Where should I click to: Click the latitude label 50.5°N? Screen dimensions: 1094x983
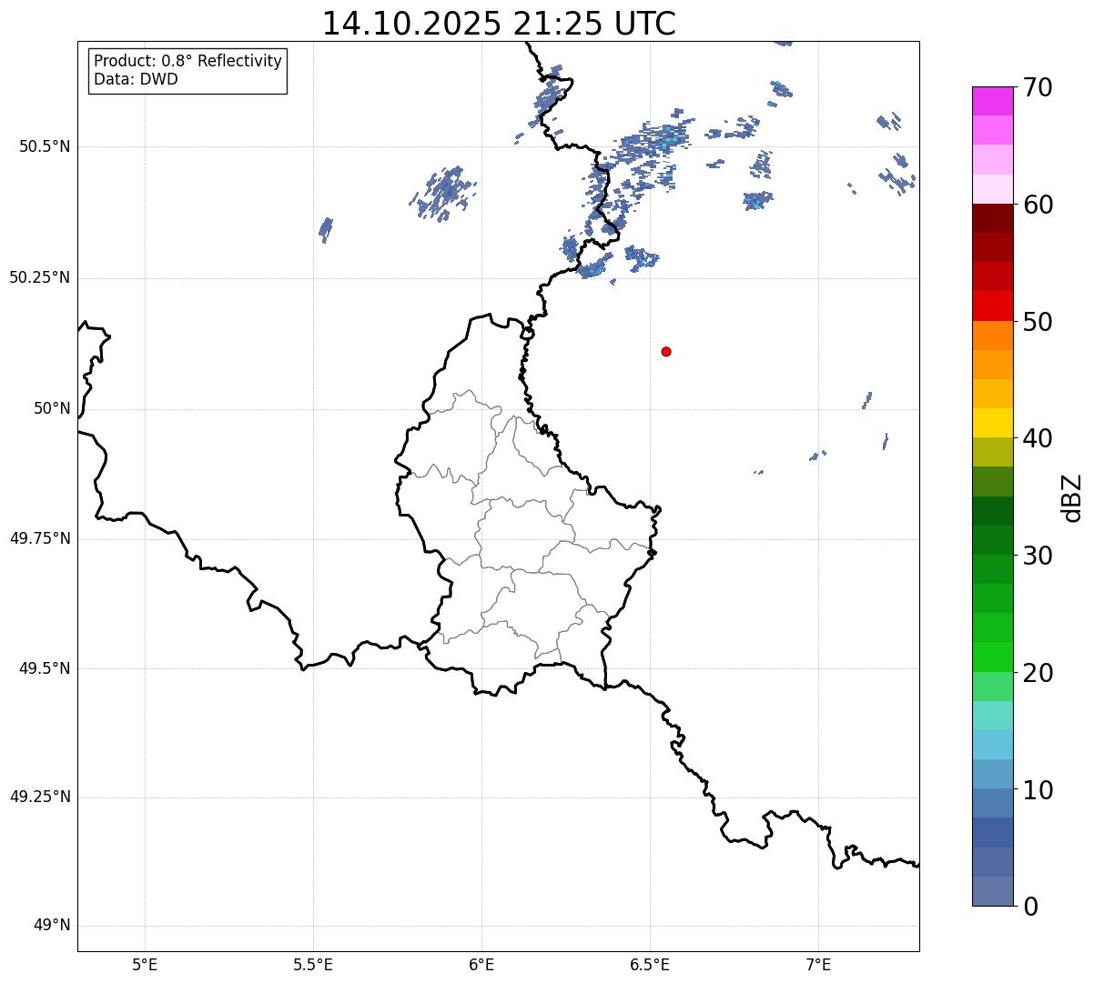click(x=45, y=146)
